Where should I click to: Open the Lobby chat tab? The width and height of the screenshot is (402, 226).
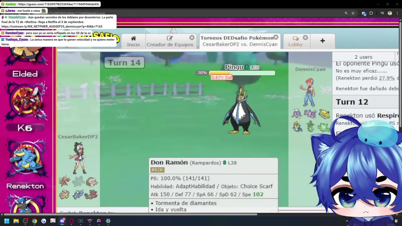[x=295, y=41]
